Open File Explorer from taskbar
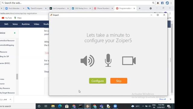 (x=53, y=106)
